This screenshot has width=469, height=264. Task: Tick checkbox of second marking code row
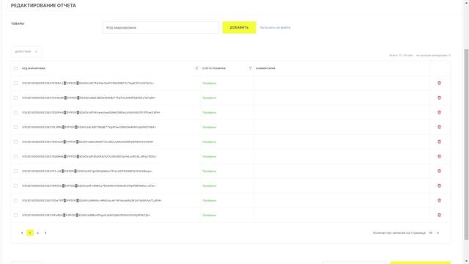[x=15, y=98]
